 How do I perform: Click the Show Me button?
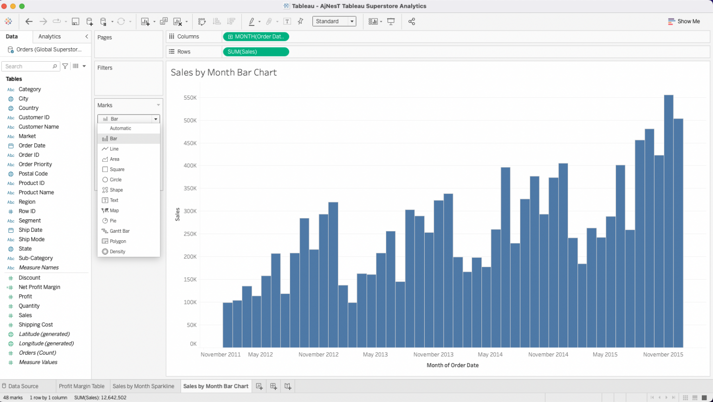click(684, 21)
